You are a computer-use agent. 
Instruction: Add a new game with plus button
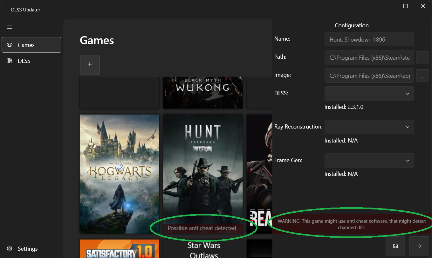(90, 65)
